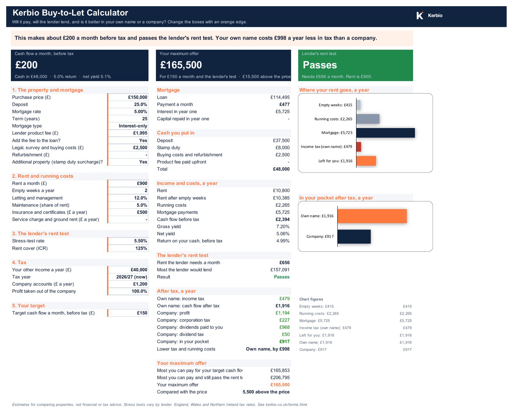Select the Rent cover (ICR) 125% cell
Image resolution: width=513 pixels, height=413 pixels.
(x=128, y=248)
